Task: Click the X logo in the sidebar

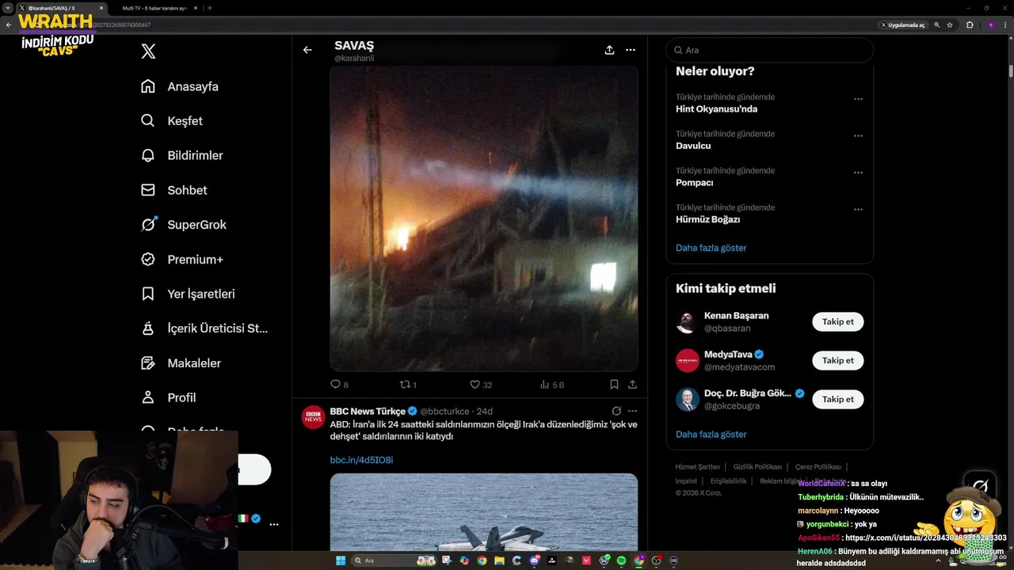Action: 148,51
